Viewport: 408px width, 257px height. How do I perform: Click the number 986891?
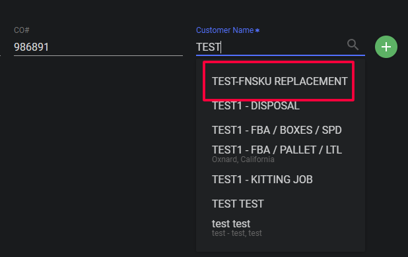[31, 47]
